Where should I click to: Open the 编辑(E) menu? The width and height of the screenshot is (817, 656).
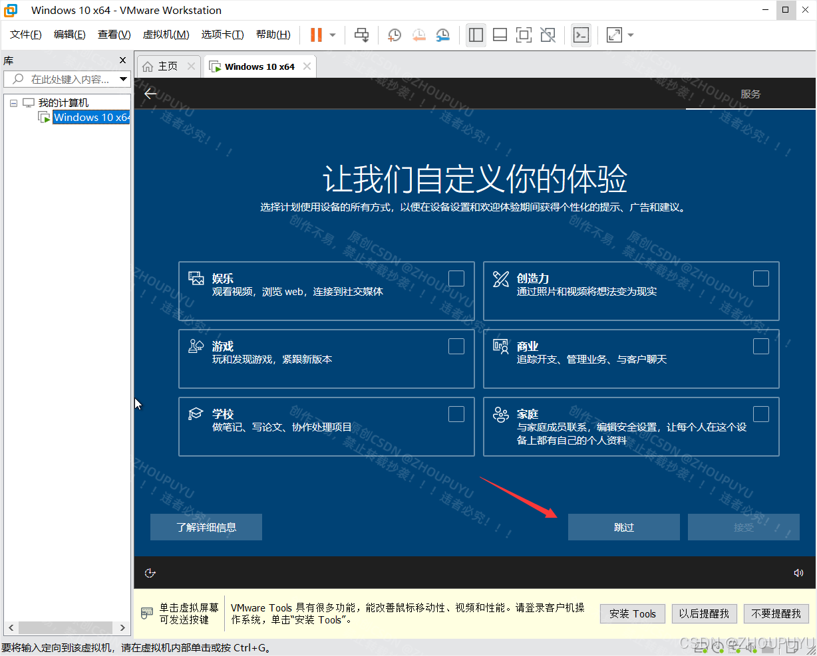70,35
